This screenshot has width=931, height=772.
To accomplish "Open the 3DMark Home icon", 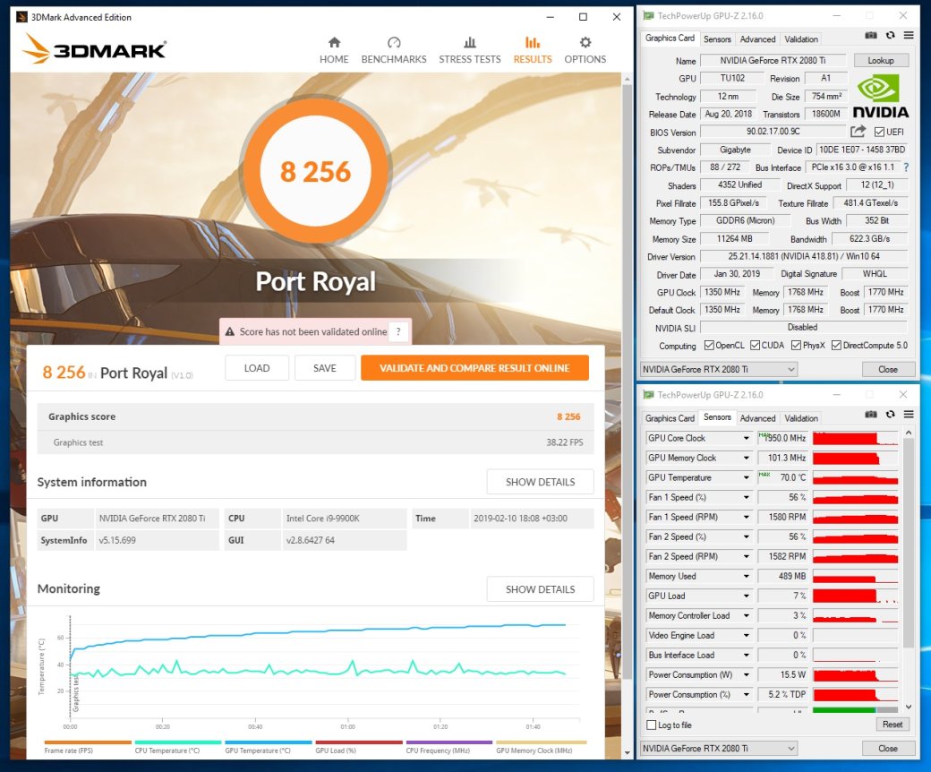I will click(334, 42).
